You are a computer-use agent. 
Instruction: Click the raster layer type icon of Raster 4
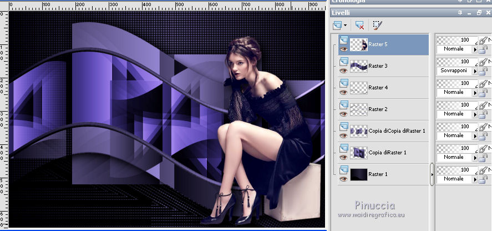coord(343,83)
